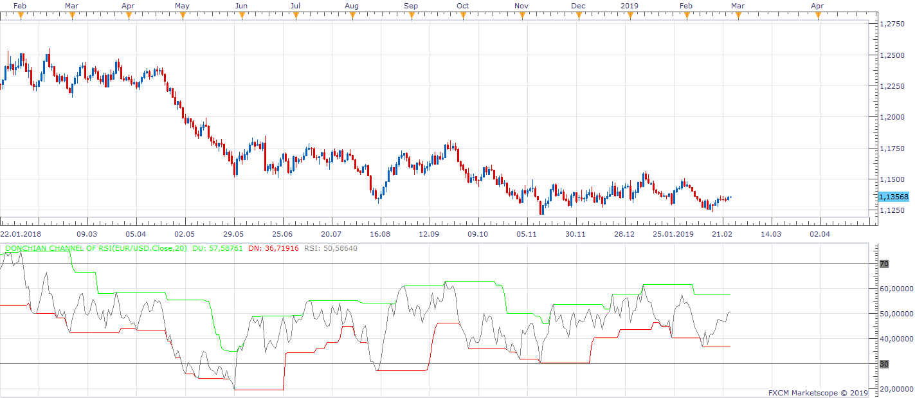Click the 21.02 date label
The height and width of the screenshot is (398, 915).
pos(722,234)
